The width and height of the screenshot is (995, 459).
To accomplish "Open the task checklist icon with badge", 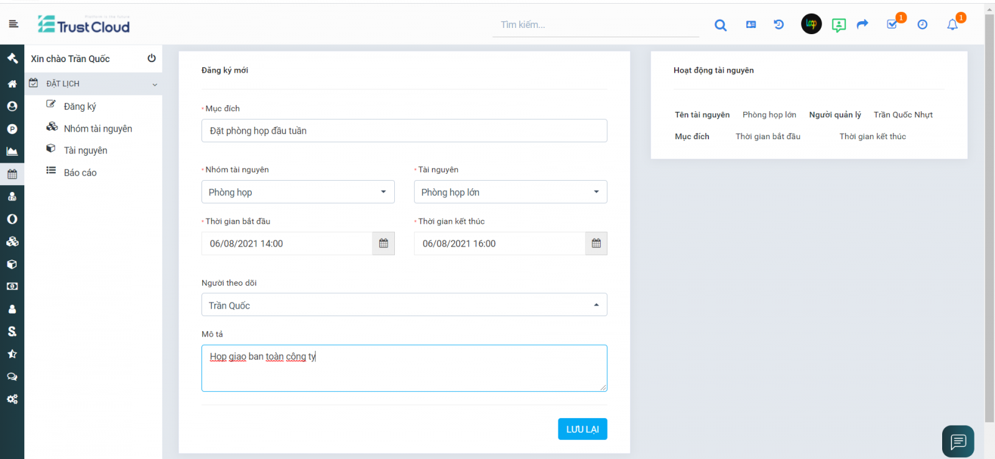I will click(892, 24).
